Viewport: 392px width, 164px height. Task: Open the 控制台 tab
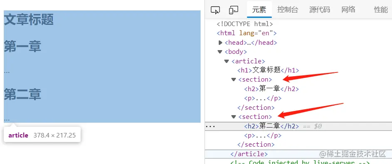(288, 10)
